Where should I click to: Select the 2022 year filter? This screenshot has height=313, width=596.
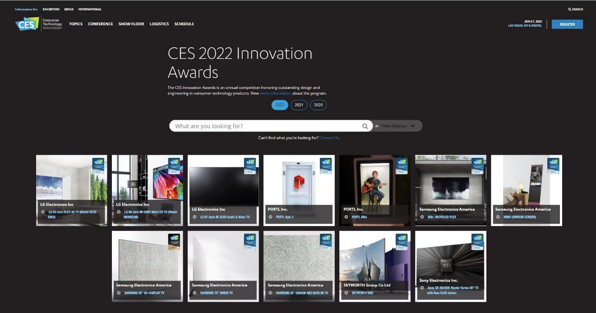[x=279, y=105]
